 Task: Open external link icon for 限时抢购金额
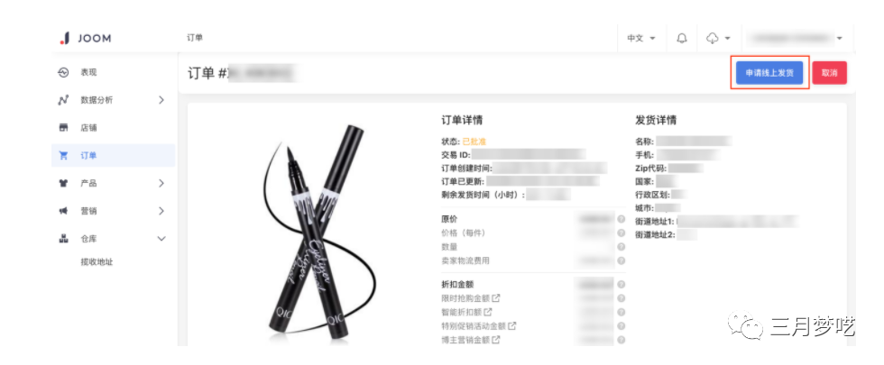495,298
